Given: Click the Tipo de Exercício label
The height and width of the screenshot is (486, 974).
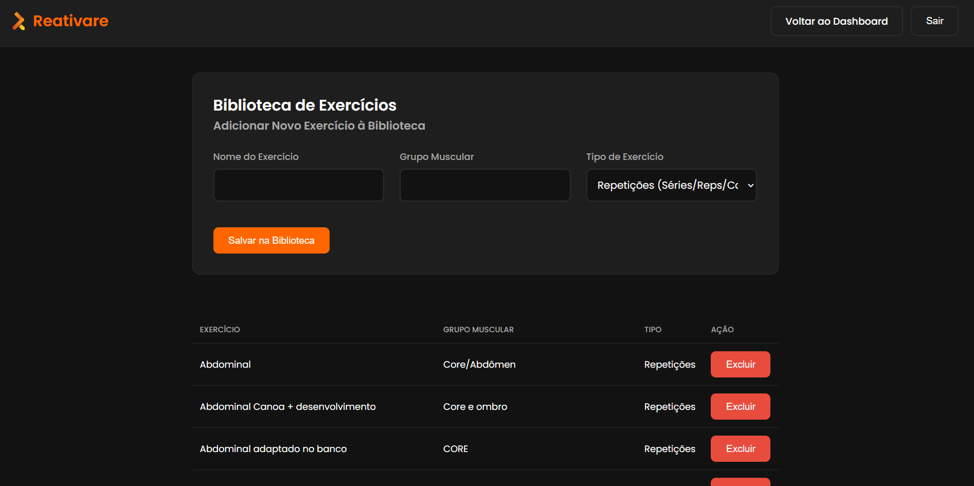Looking at the screenshot, I should pyautogui.click(x=624, y=157).
